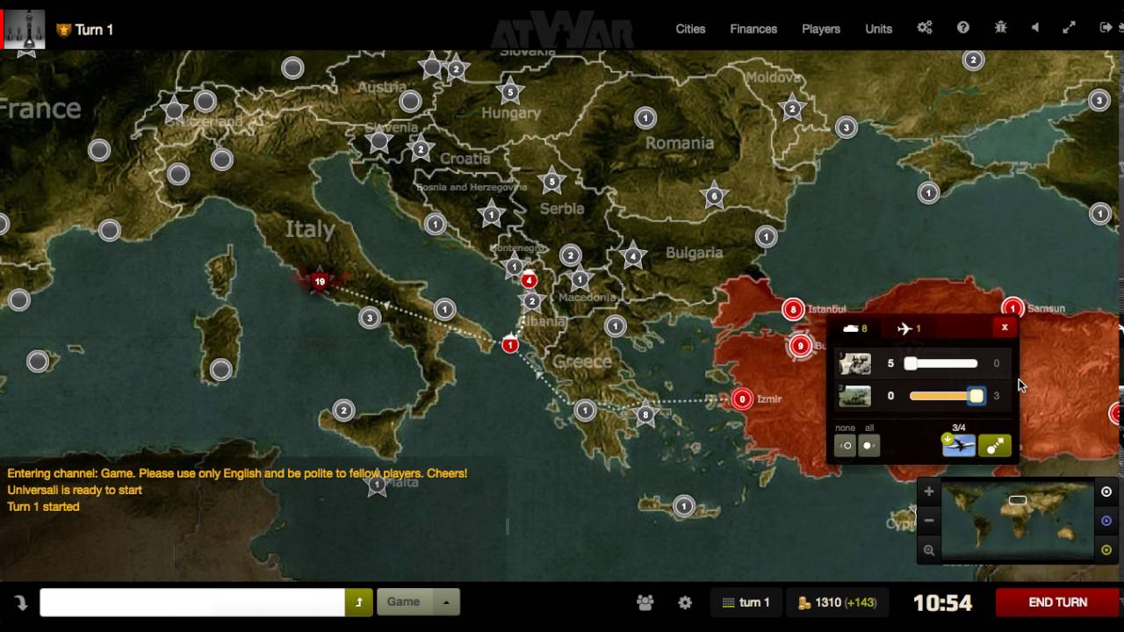The width and height of the screenshot is (1124, 632).
Task: Close the unit selection panel
Action: pos(1005,327)
